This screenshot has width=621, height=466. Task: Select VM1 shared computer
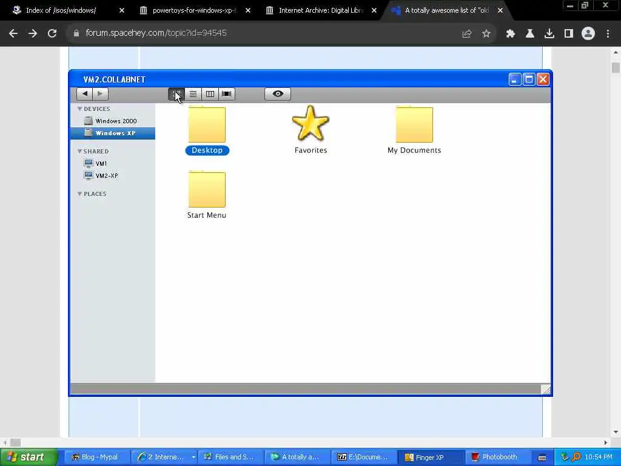[113, 163]
